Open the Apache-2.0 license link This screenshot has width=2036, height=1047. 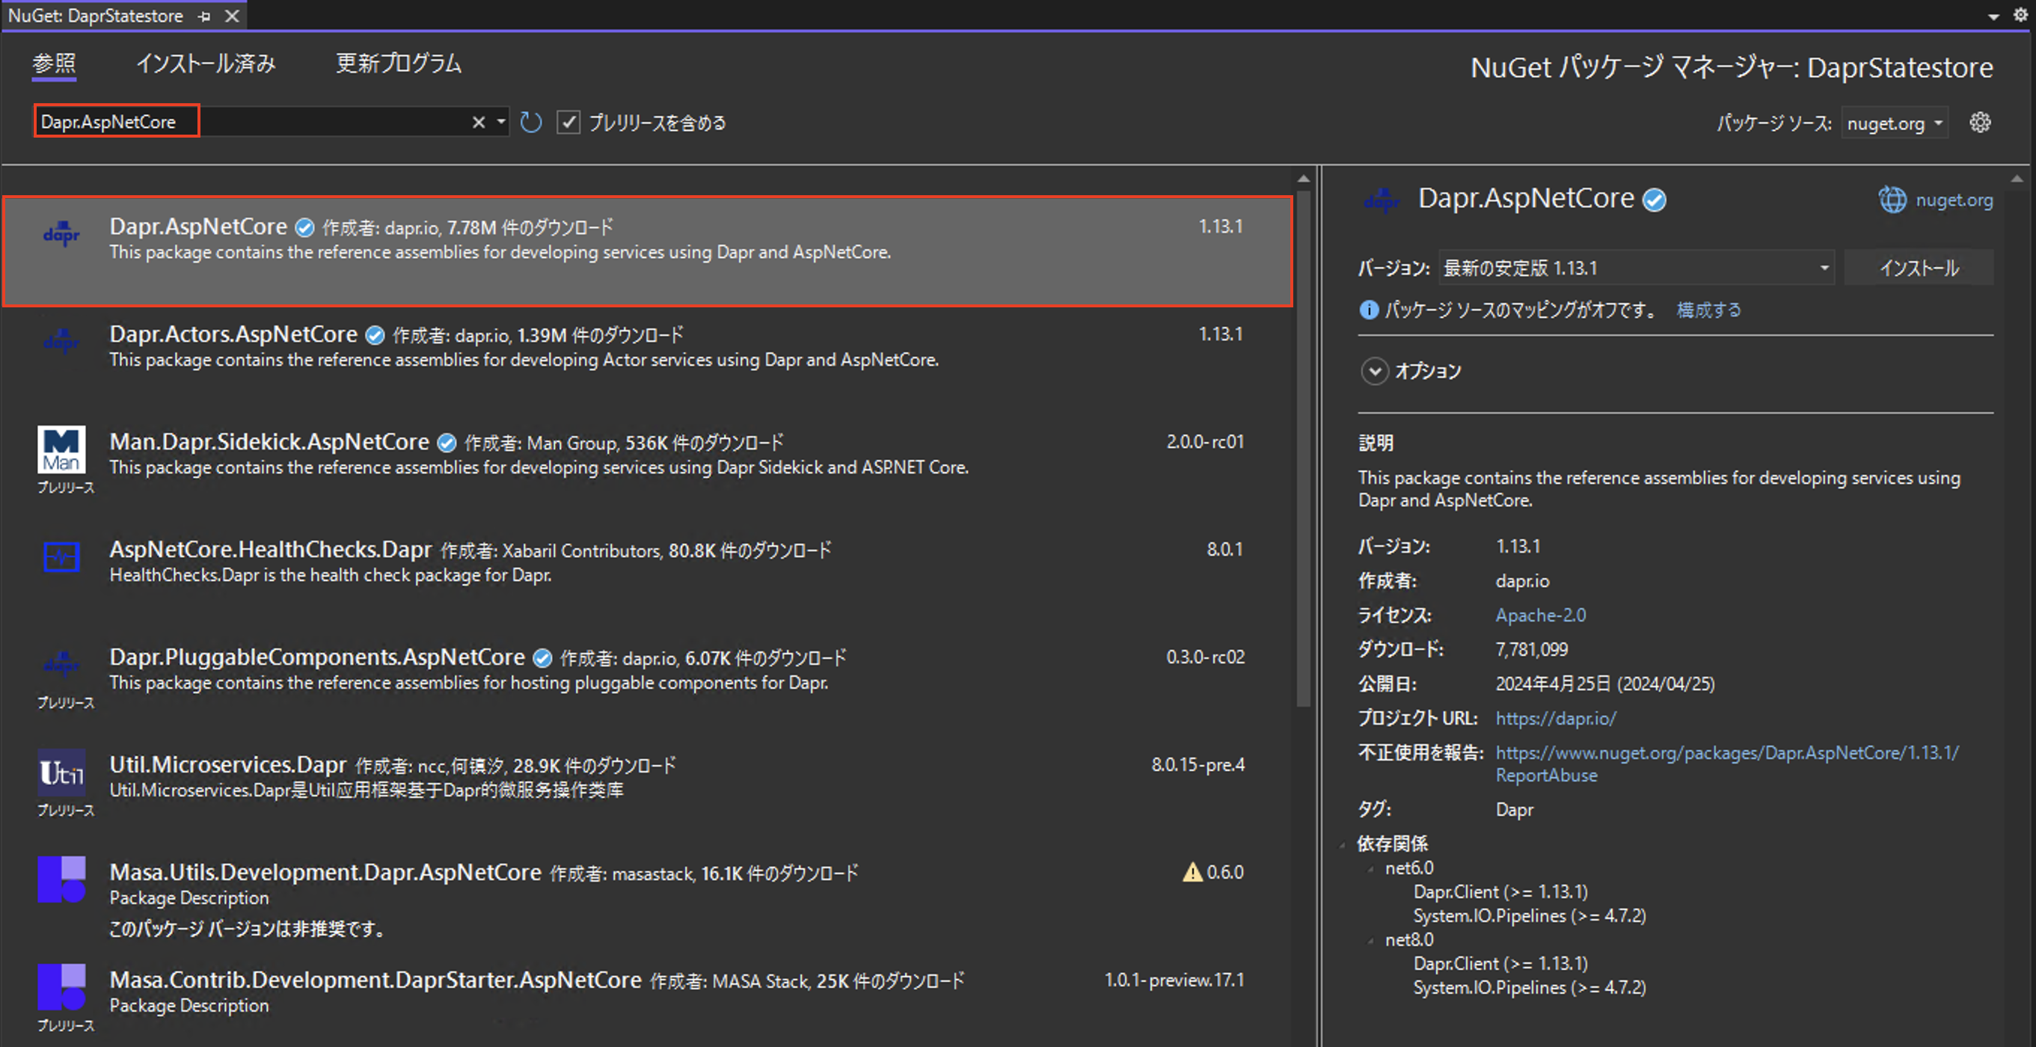point(1539,615)
